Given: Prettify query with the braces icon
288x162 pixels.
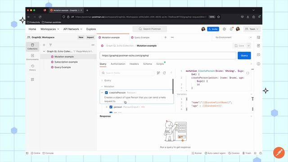Looking at the screenshot, I should pyautogui.click(x=247, y=73).
